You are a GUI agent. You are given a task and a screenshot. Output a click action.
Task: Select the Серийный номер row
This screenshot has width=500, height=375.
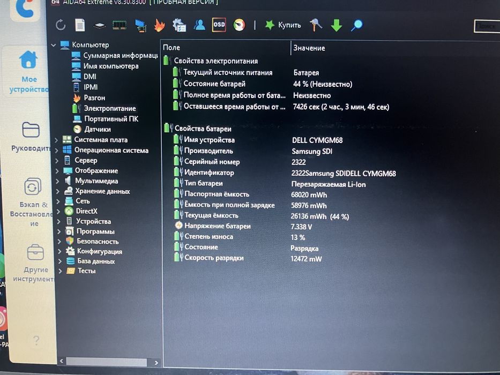tap(240, 162)
